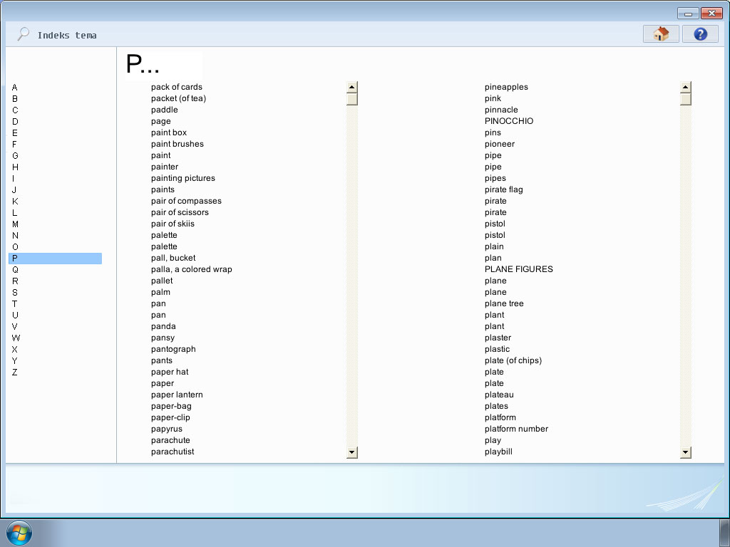
Task: Choose the 'paper hat' topic
Action: 170,372
